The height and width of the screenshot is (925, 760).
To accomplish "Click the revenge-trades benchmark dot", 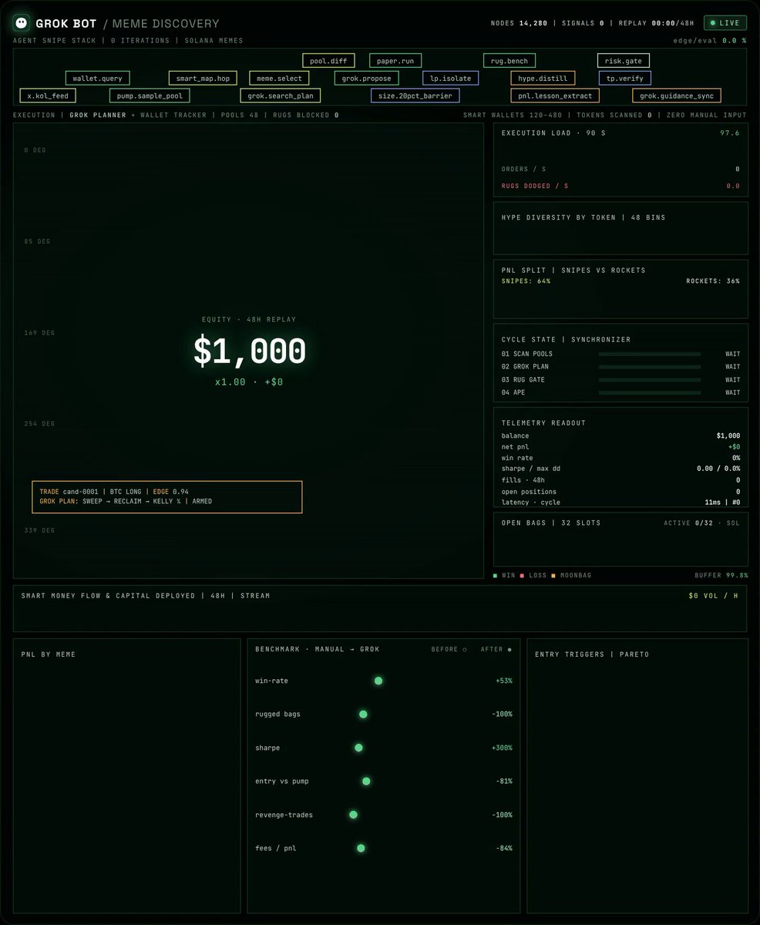I will 354,815.
